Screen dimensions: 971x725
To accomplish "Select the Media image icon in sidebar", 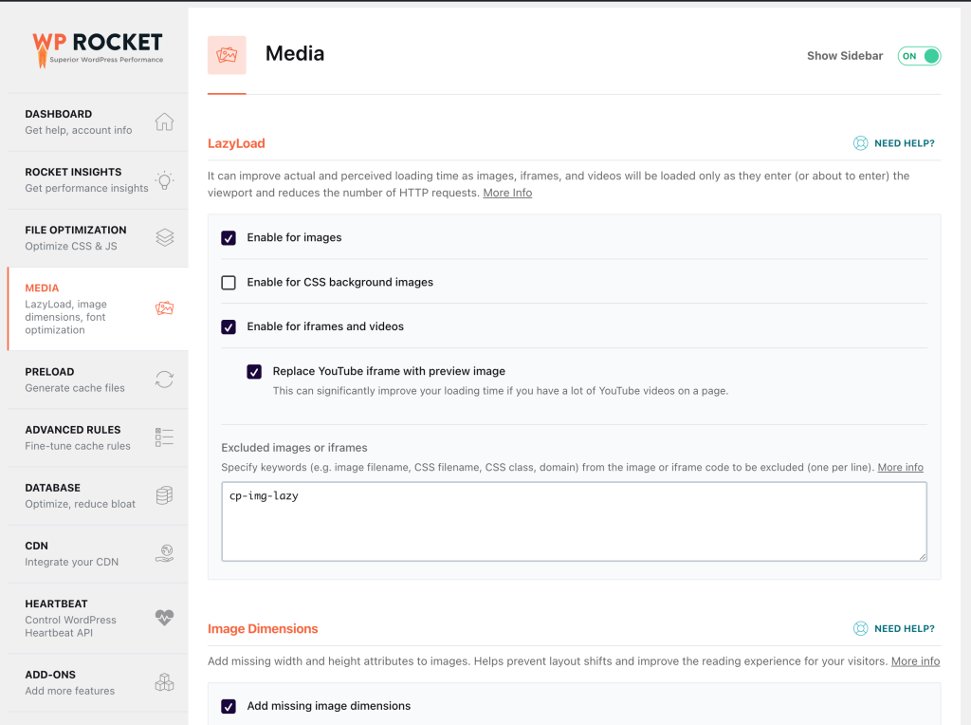I will click(x=164, y=308).
